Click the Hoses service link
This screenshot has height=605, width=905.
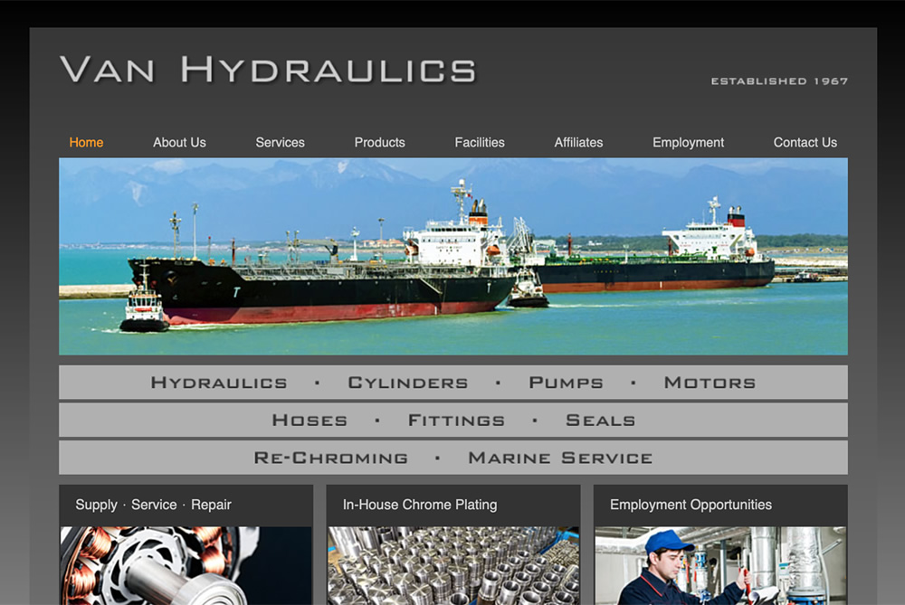click(310, 420)
